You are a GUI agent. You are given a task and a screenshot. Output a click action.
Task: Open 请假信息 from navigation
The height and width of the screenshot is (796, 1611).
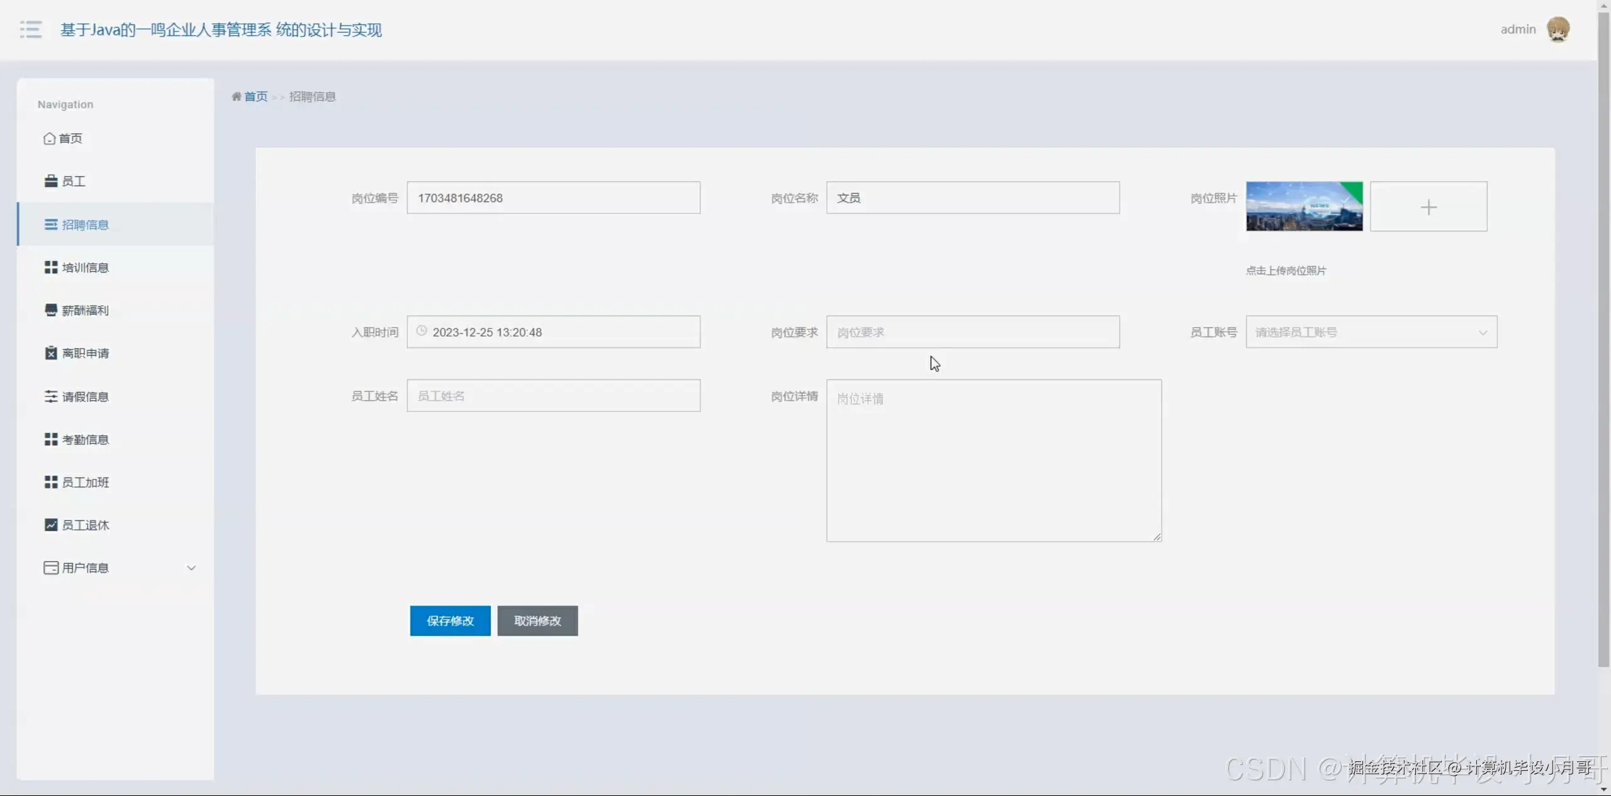(85, 396)
